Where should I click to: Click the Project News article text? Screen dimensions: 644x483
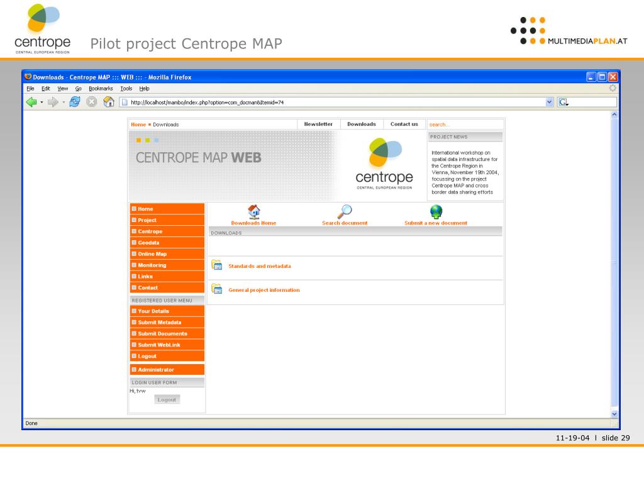465,172
